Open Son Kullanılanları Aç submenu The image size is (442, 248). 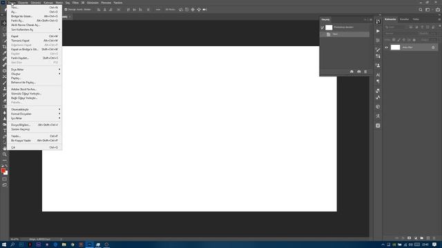tap(35, 30)
